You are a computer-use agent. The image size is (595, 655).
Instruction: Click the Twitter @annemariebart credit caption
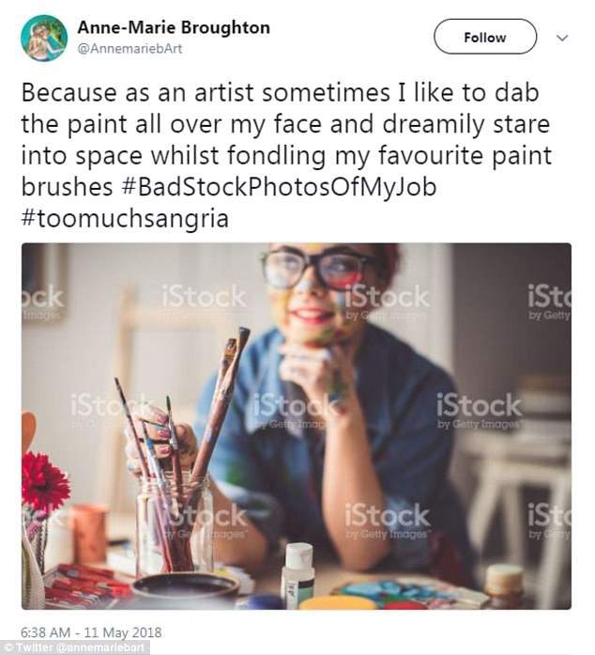tap(69, 647)
